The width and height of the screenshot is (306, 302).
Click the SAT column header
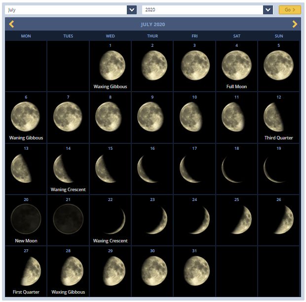(x=236, y=36)
